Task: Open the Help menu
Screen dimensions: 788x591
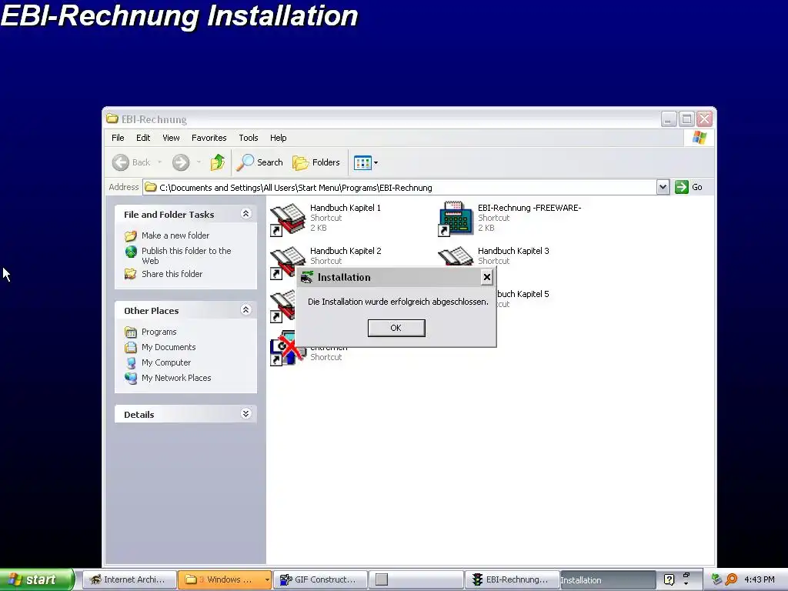Action: [278, 138]
